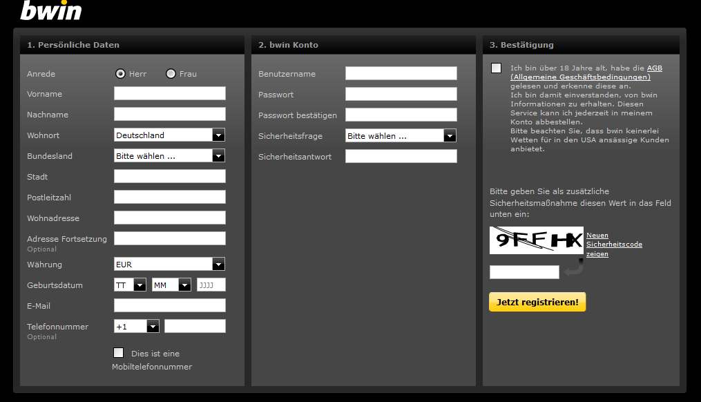
Task: Click the security code entry field
Action: 524,272
